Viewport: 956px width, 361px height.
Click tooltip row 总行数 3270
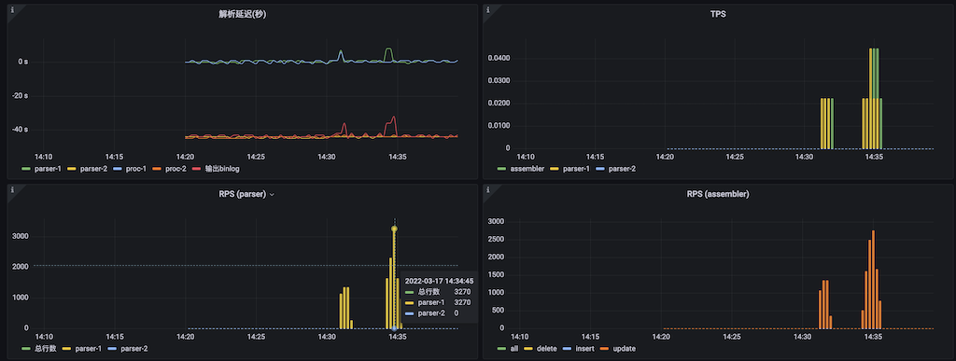pyautogui.click(x=438, y=292)
